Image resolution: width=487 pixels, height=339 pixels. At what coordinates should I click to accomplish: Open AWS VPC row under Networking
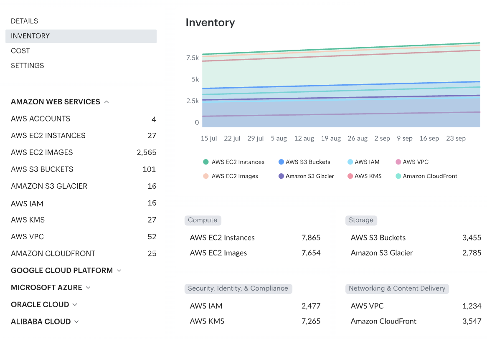click(416, 306)
